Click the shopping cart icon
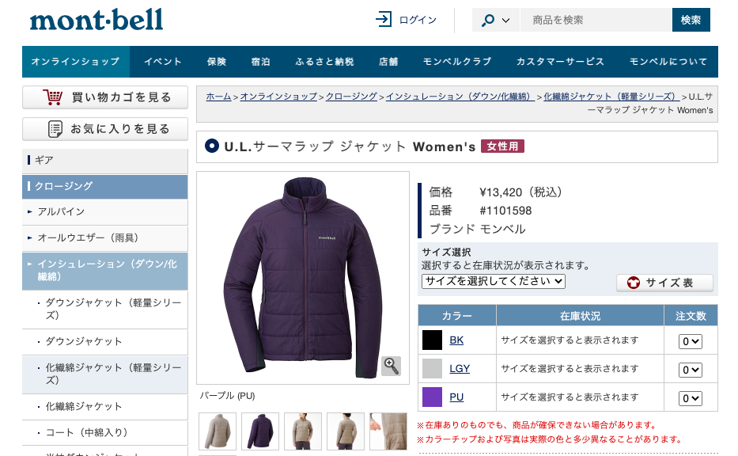Image resolution: width=738 pixels, height=456 pixels. [x=53, y=97]
